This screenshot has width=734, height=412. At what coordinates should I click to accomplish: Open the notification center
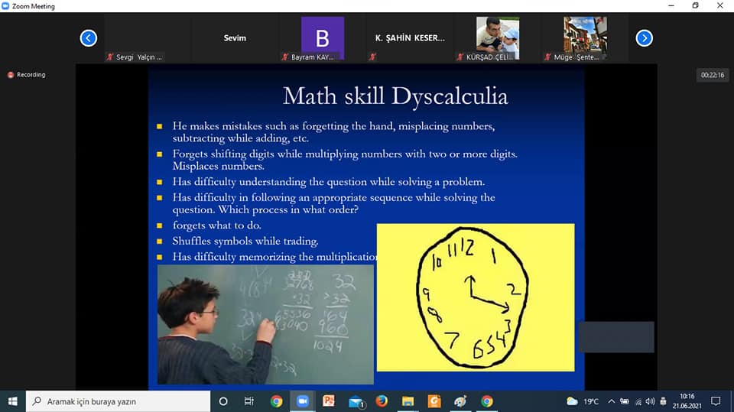[716, 401]
